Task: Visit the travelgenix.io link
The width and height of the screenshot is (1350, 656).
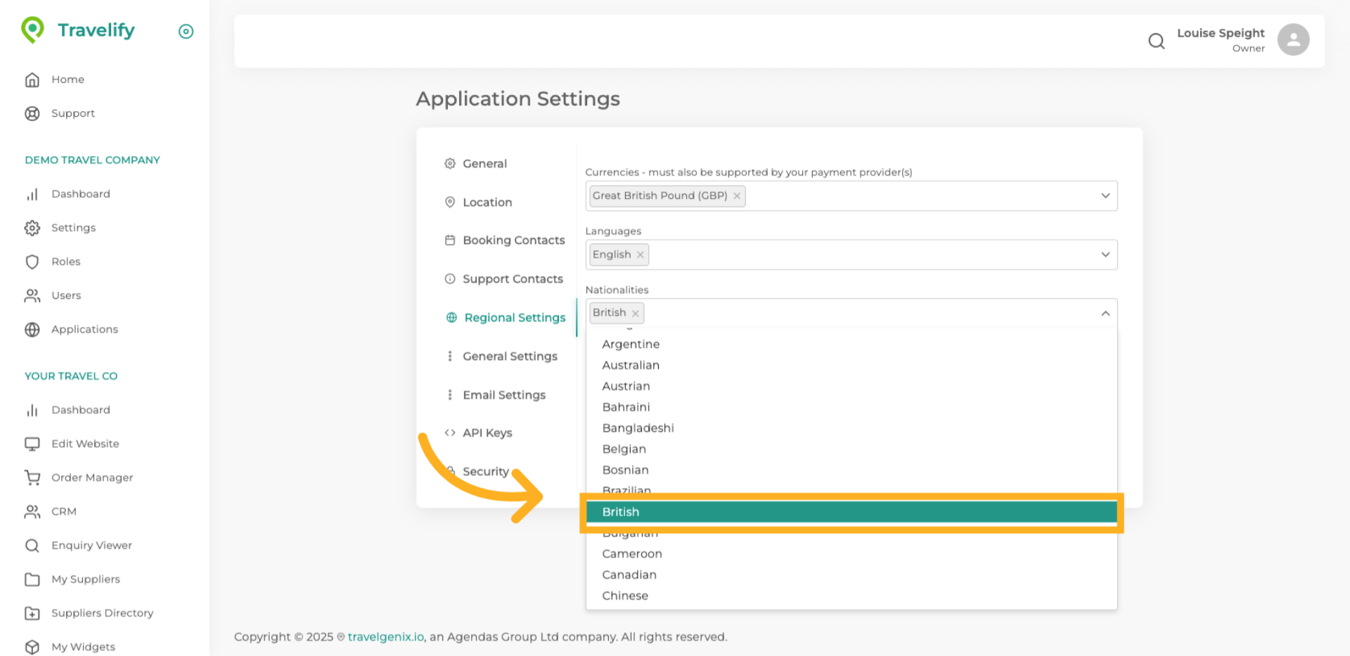Action: point(385,636)
